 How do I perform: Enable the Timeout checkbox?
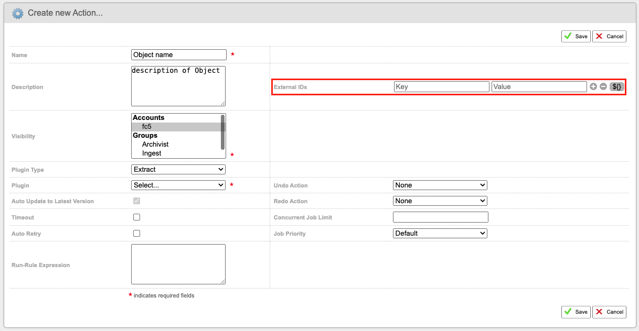(137, 217)
